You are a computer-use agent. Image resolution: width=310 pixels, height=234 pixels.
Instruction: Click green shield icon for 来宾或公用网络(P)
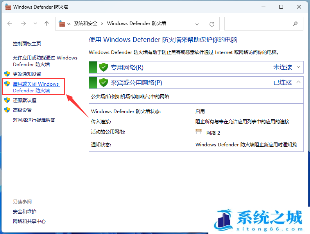[104, 83]
